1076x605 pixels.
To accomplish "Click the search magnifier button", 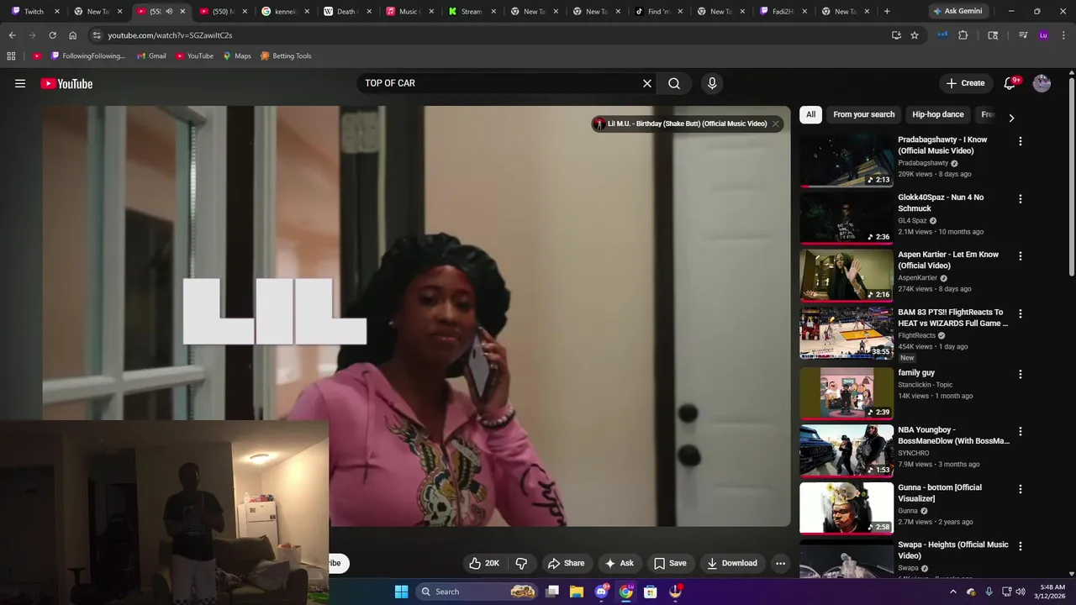I will 674,83.
